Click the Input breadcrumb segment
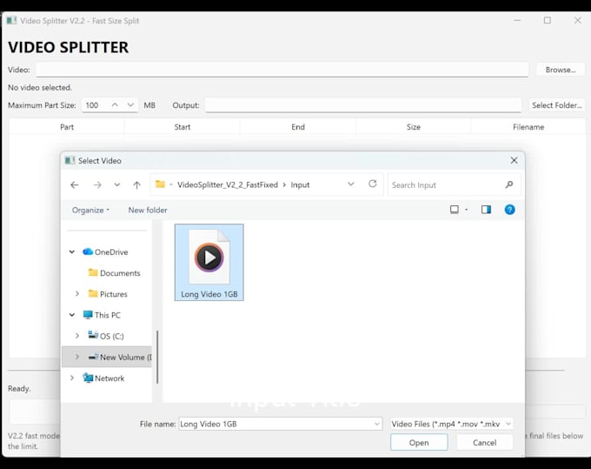 tap(300, 184)
